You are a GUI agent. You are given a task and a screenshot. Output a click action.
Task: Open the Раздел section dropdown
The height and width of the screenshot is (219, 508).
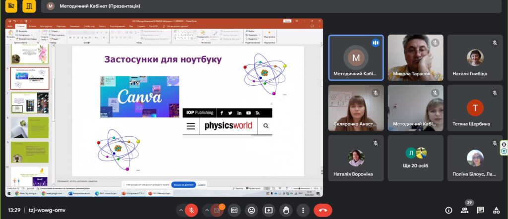click(x=54, y=39)
